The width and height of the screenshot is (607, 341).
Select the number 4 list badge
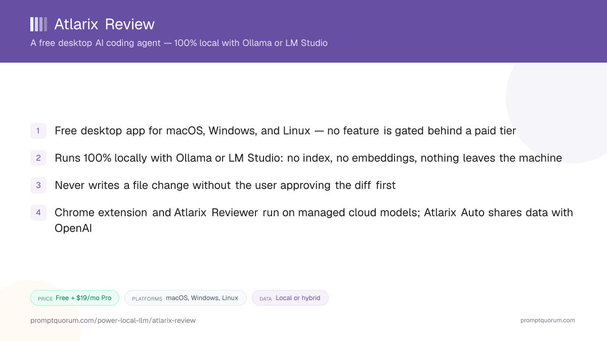click(38, 213)
